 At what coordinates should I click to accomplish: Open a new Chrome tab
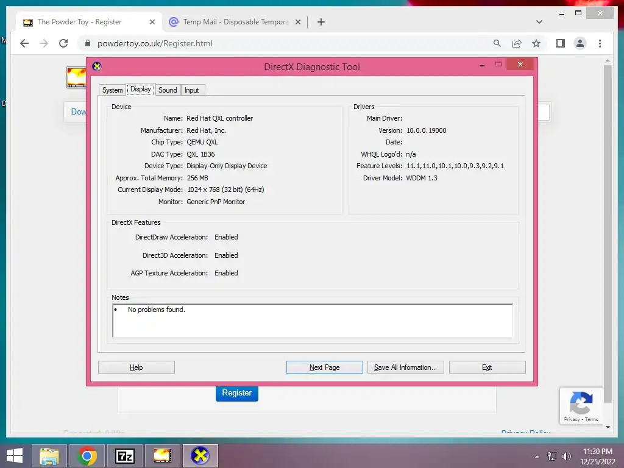pyautogui.click(x=321, y=23)
